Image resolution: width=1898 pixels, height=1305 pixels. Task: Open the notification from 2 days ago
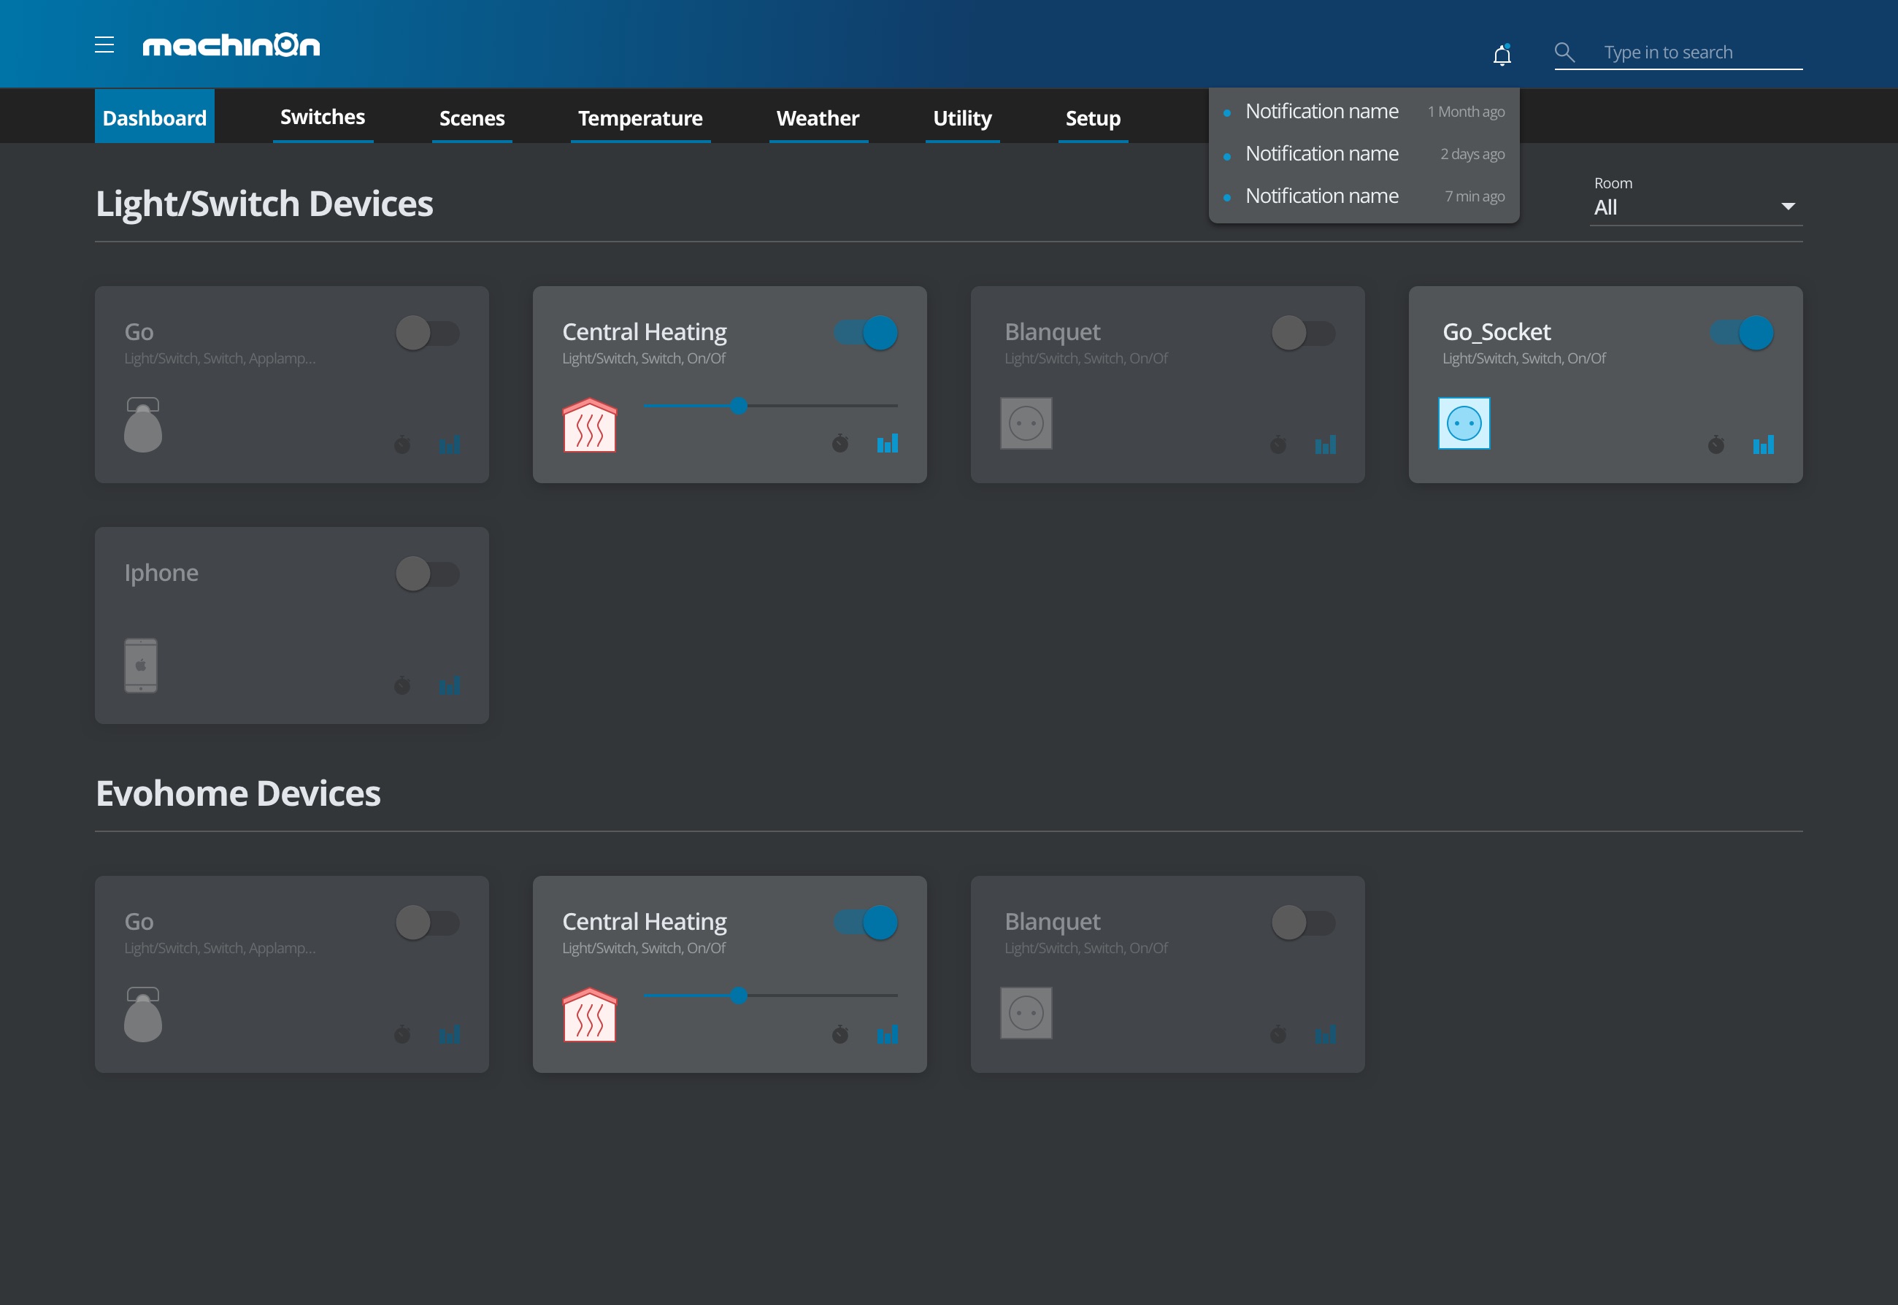(1364, 154)
